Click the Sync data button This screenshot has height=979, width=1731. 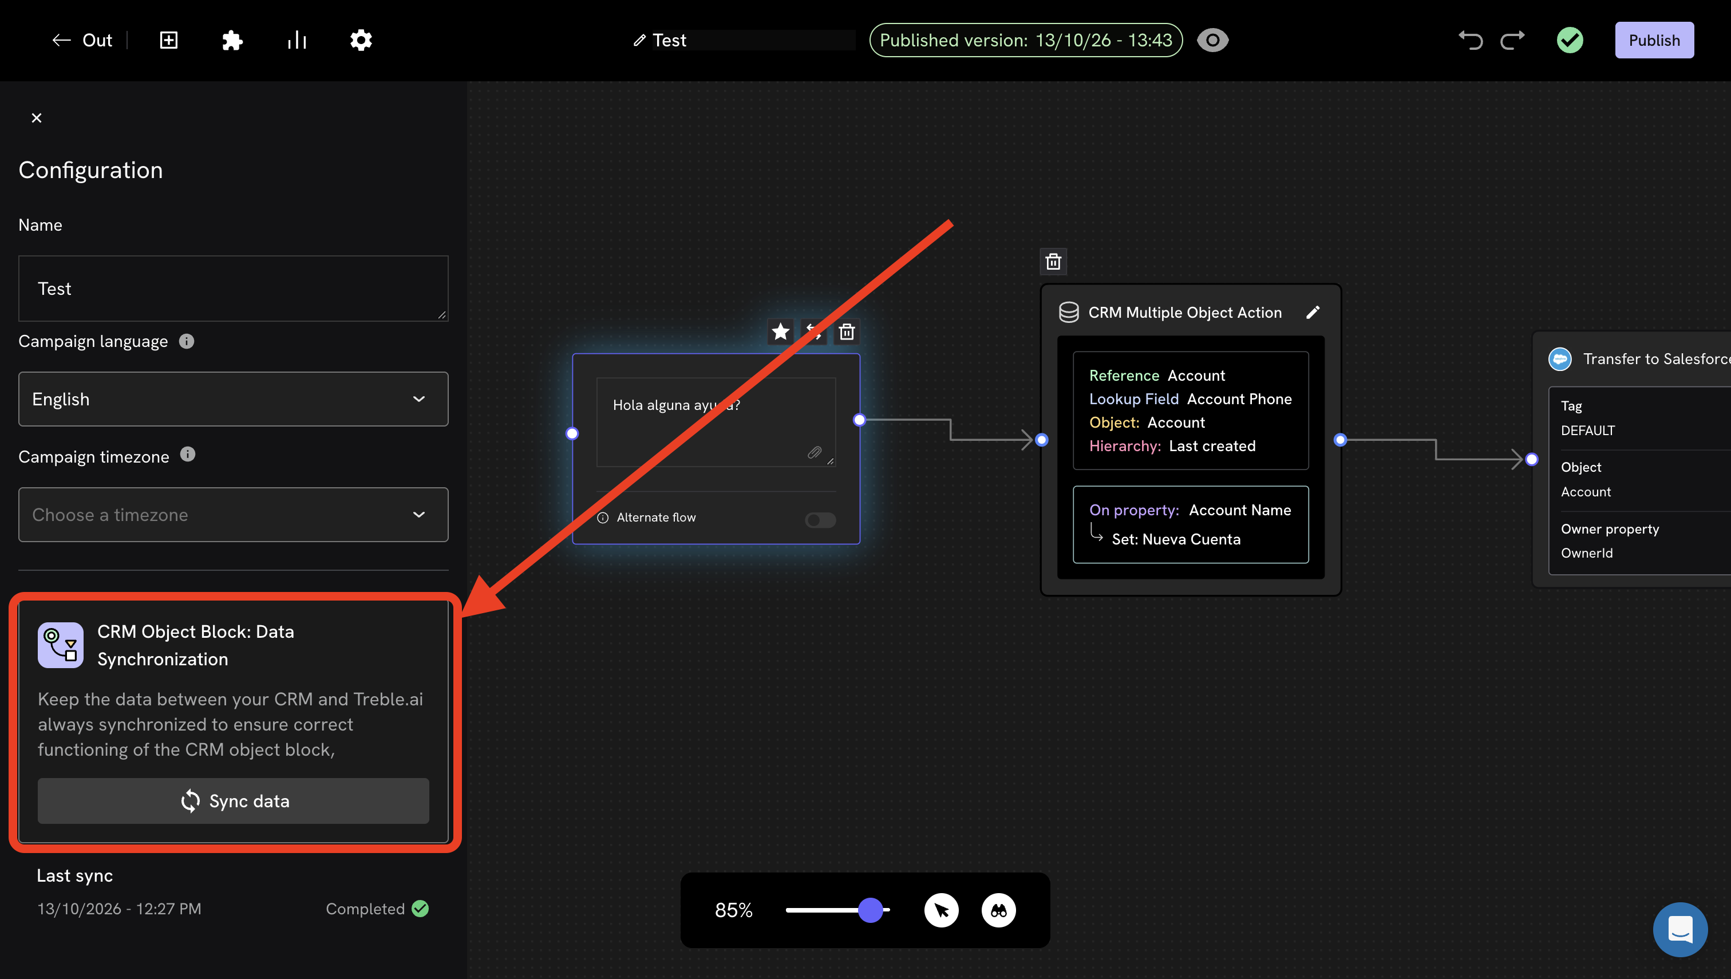tap(234, 801)
